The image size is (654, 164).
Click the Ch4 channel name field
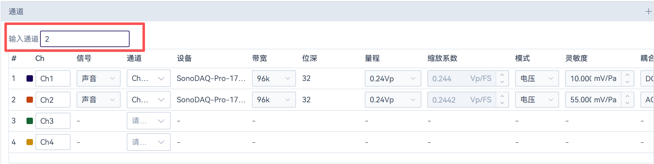point(53,142)
